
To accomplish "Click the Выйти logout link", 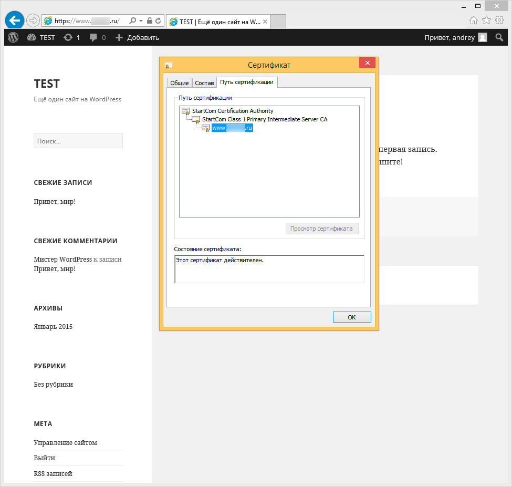I will (x=45, y=458).
